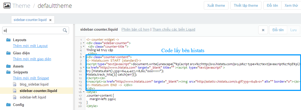Open Tham chiếu các biến Liquid link
Viewport: 301px width, 110px height.
coord(174,30)
